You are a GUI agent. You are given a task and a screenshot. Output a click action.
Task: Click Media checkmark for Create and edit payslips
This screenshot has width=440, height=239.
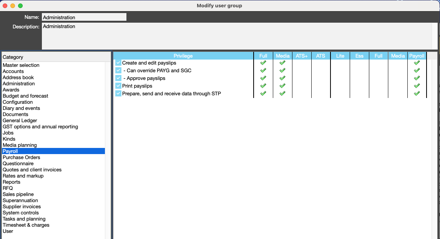coord(282,63)
